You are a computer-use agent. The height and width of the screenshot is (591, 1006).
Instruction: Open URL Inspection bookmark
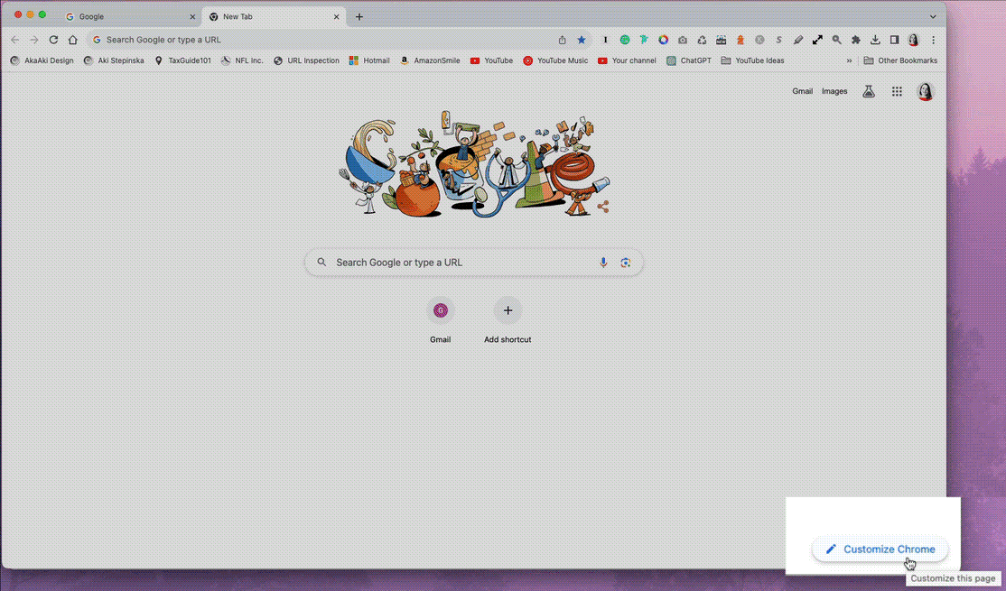coord(306,60)
